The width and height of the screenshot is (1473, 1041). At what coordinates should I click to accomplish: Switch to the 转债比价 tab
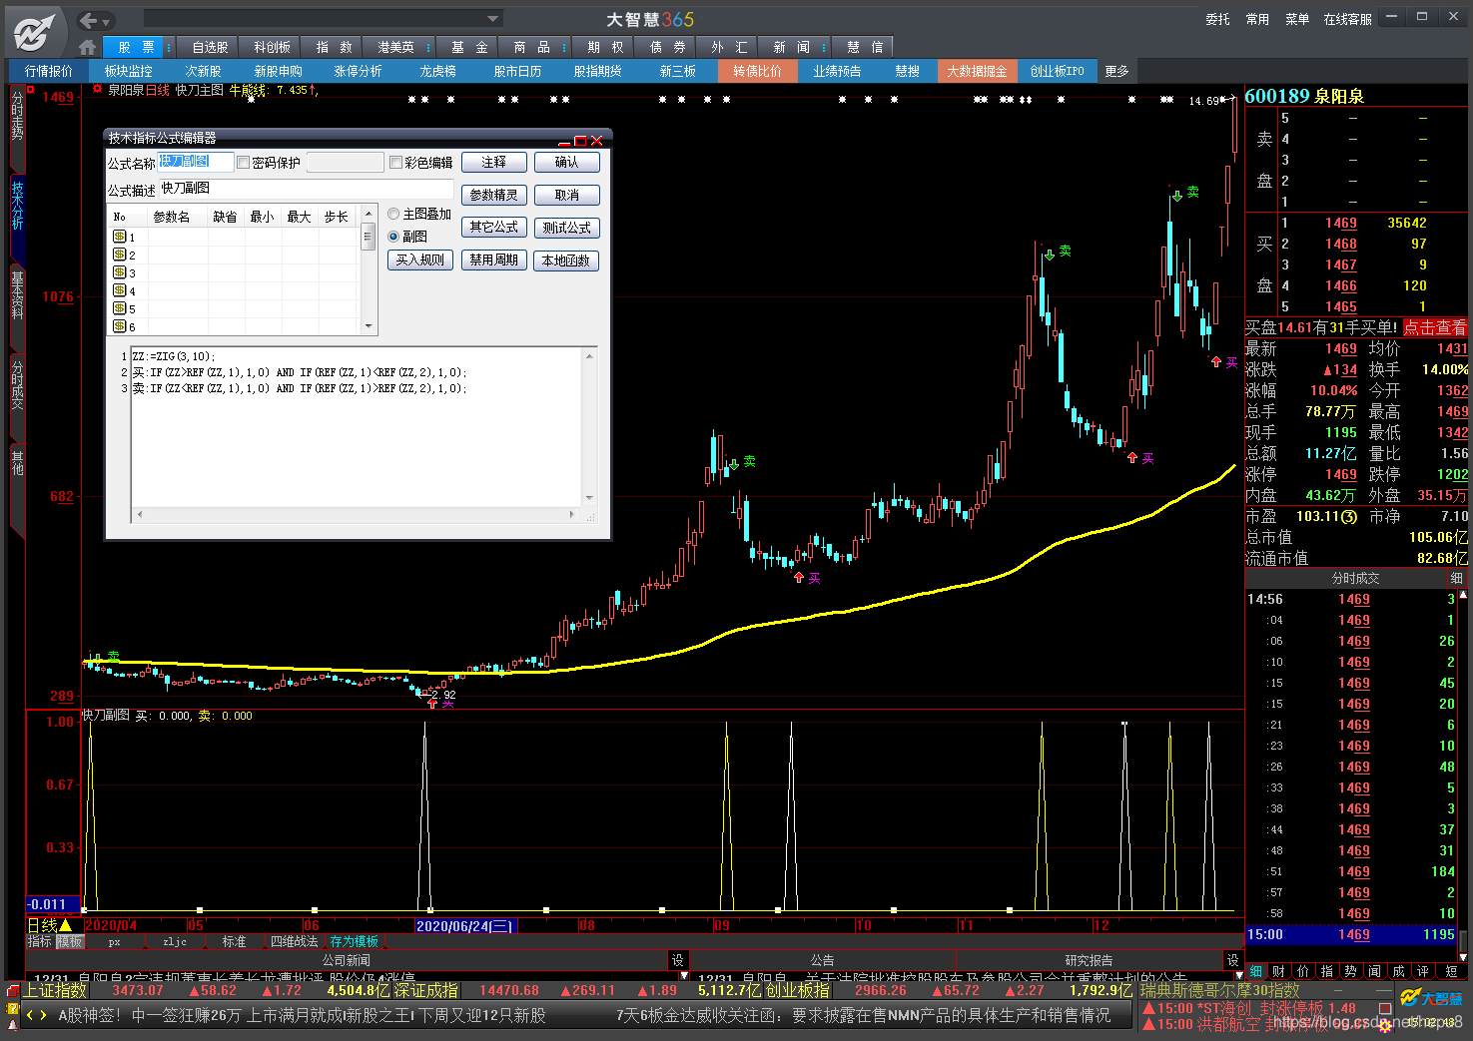[x=757, y=71]
